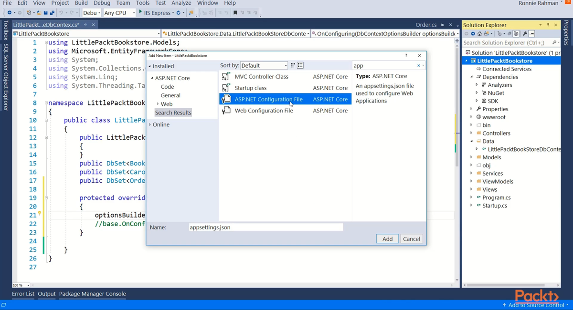Toggle Preview Selected Items in Solution Explorer
573x310 pixels.
click(x=531, y=34)
